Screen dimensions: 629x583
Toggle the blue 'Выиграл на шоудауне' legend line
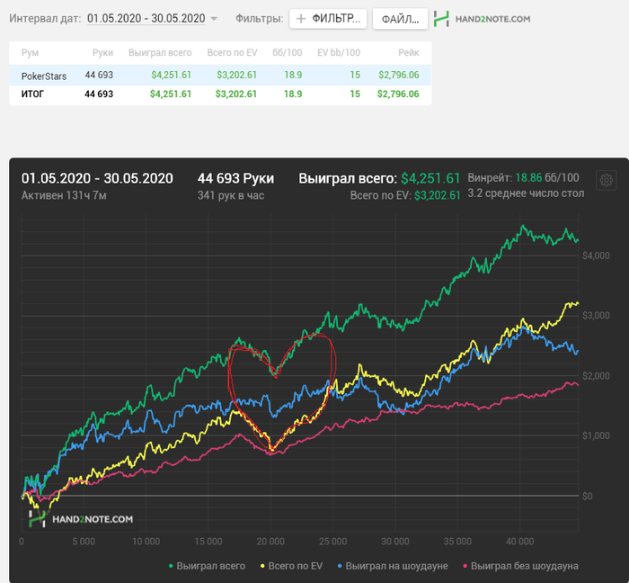pos(393,566)
